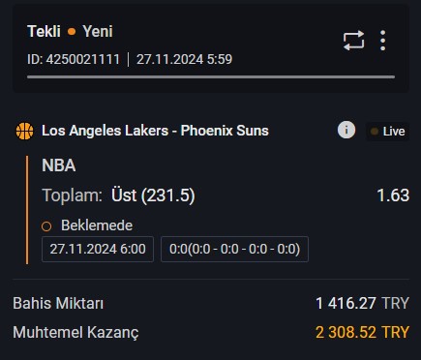The image size is (421, 360).
Task: Click the NBA league name
Action: [59, 165]
